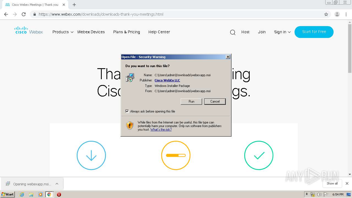Click the installer package icon in dialog

pos(130,78)
